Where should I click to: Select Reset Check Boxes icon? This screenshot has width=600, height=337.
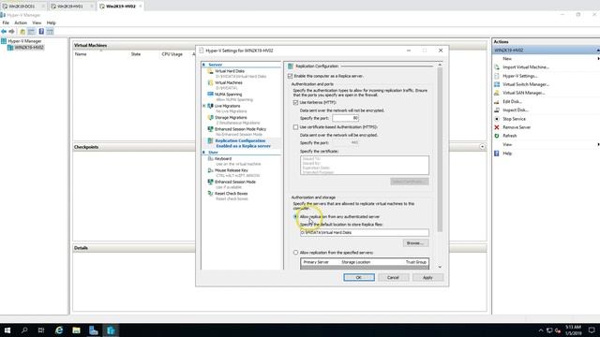point(210,194)
